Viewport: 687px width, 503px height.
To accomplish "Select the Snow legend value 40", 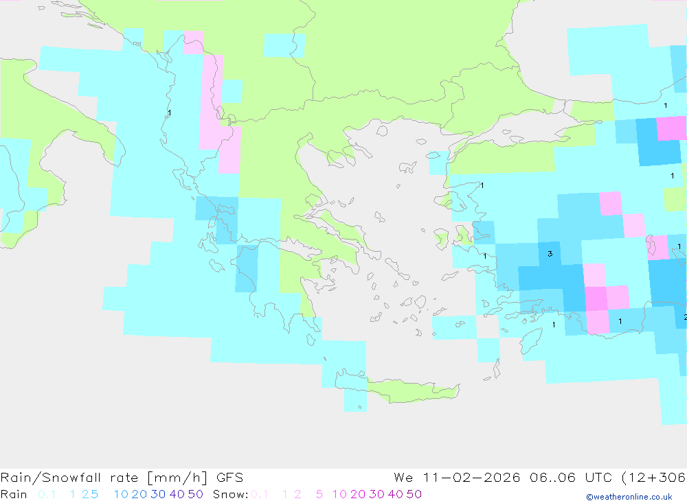I will 396,494.
